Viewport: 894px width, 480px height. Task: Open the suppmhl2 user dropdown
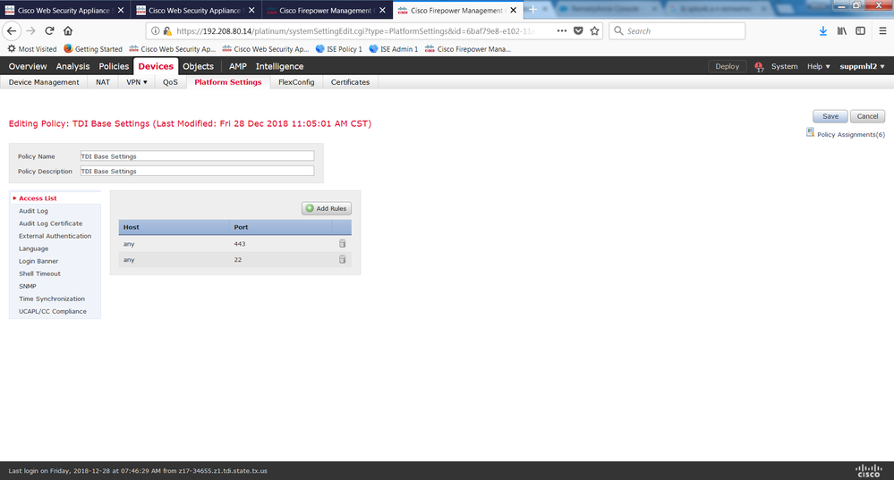click(862, 67)
